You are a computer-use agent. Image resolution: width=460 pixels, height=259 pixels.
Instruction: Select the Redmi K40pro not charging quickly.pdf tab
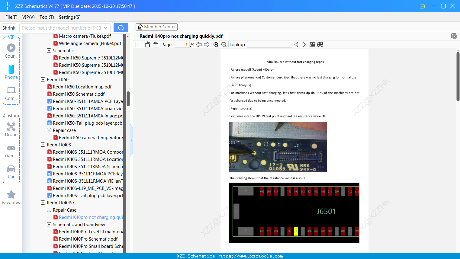[x=181, y=36]
